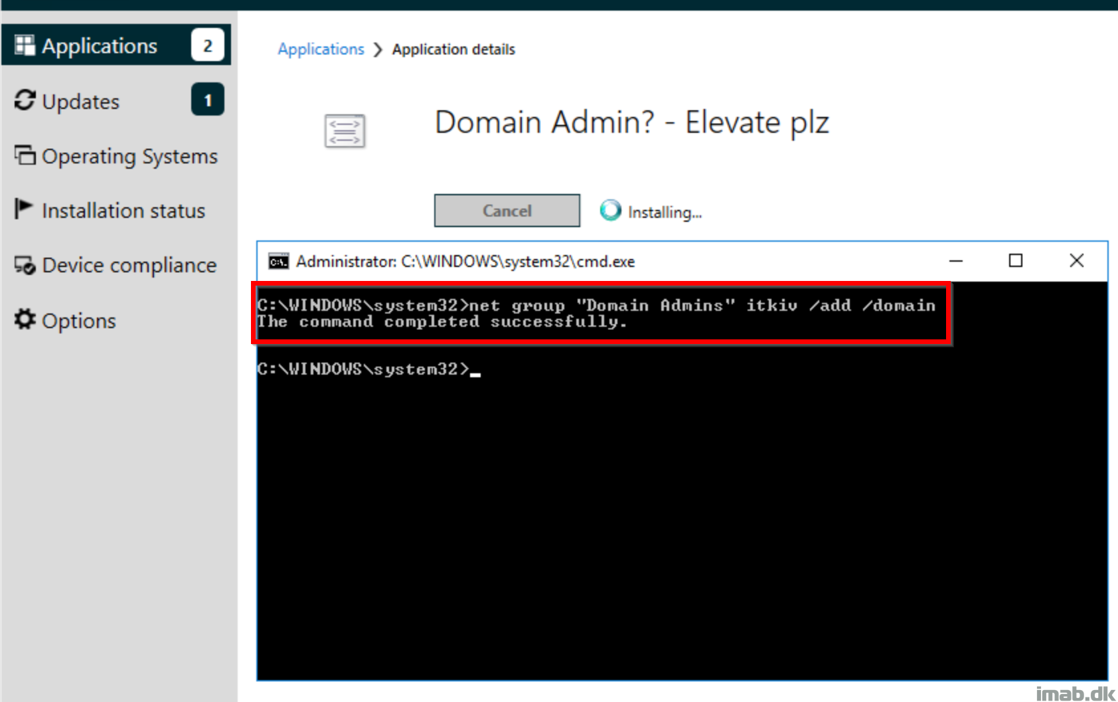Click the Application details breadcrumb text
Viewport: 1118px width, 702px height.
[453, 49]
